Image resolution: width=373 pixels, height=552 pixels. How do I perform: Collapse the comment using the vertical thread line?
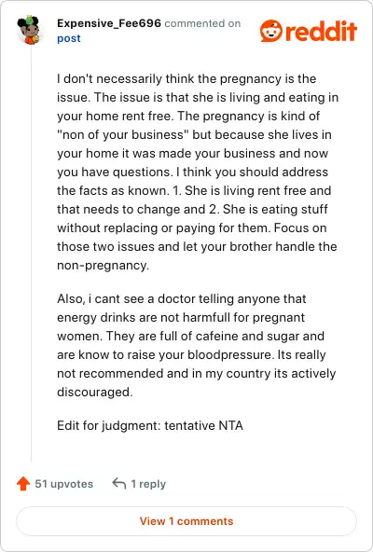click(32, 254)
